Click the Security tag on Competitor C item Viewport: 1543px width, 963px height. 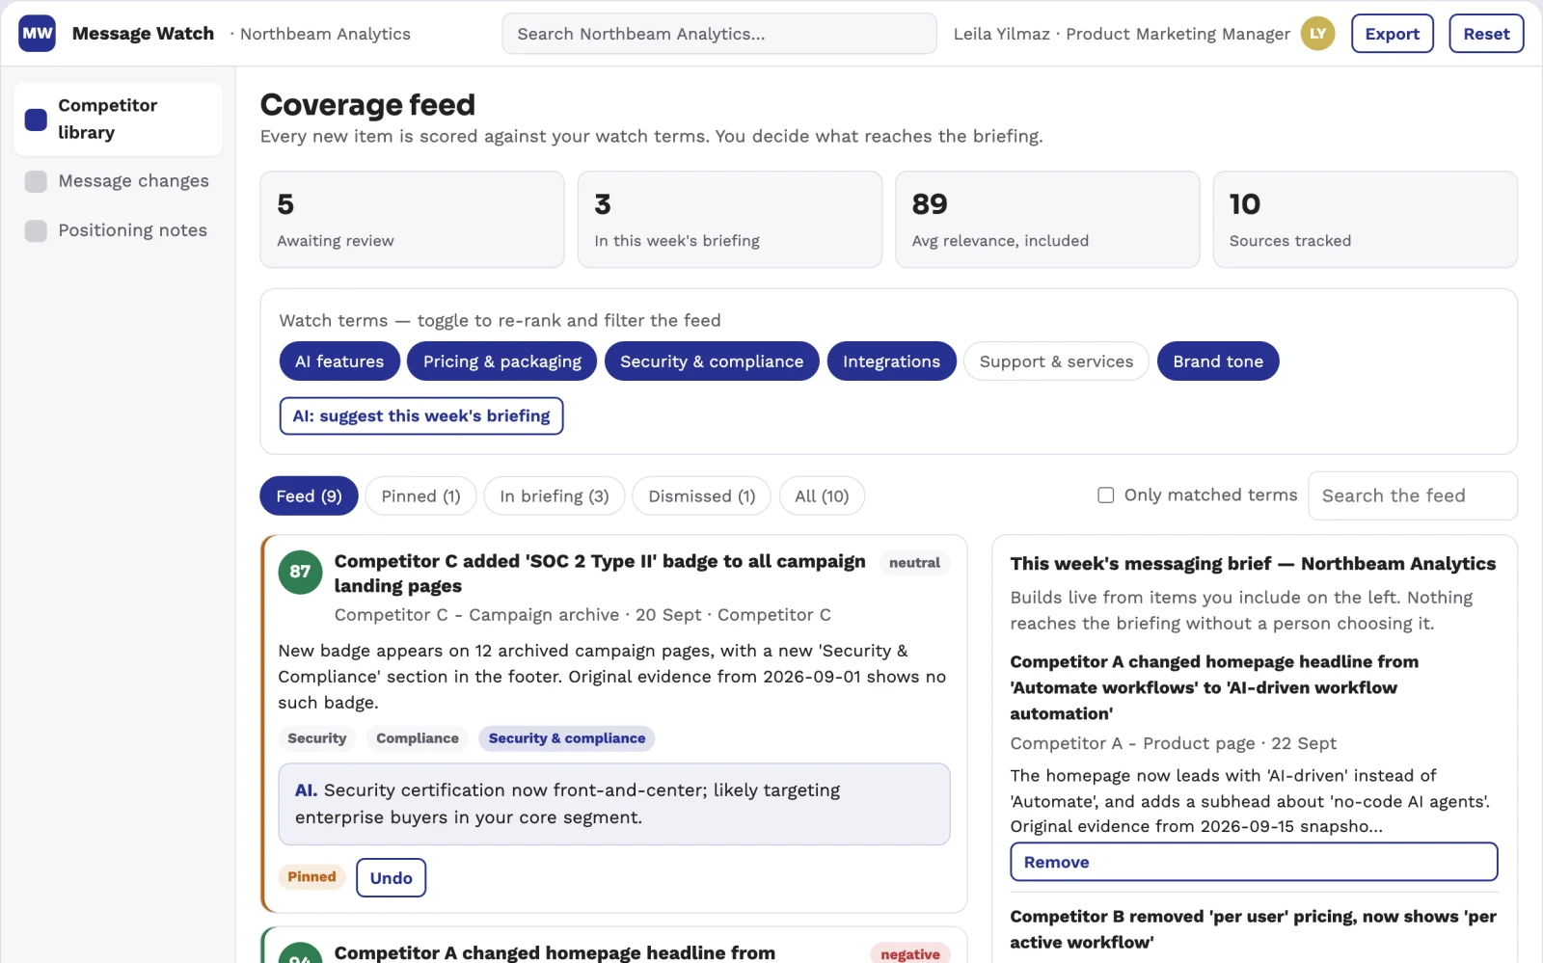(x=317, y=738)
